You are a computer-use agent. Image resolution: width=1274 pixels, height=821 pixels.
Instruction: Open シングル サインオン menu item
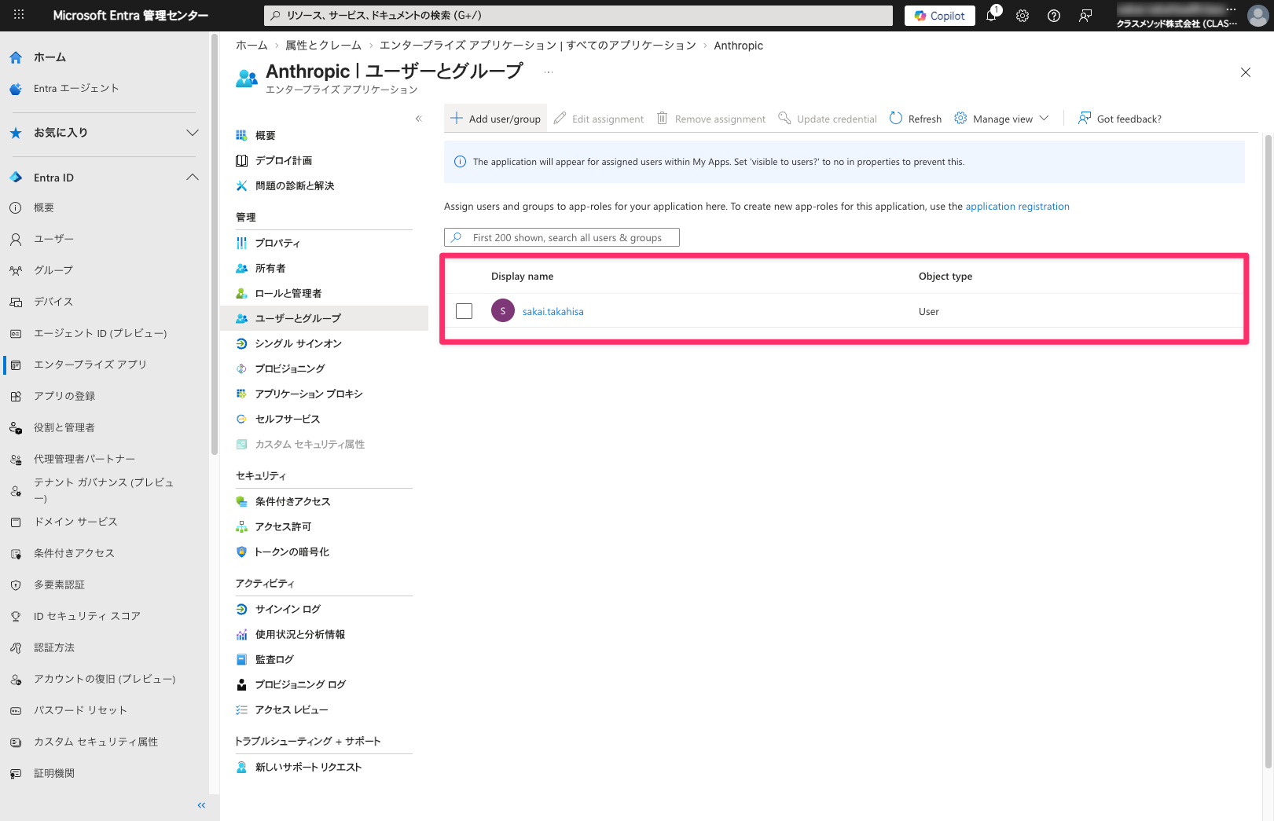pyautogui.click(x=298, y=343)
